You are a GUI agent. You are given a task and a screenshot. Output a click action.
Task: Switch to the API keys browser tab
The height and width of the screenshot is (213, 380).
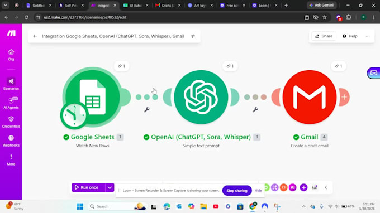[200, 6]
